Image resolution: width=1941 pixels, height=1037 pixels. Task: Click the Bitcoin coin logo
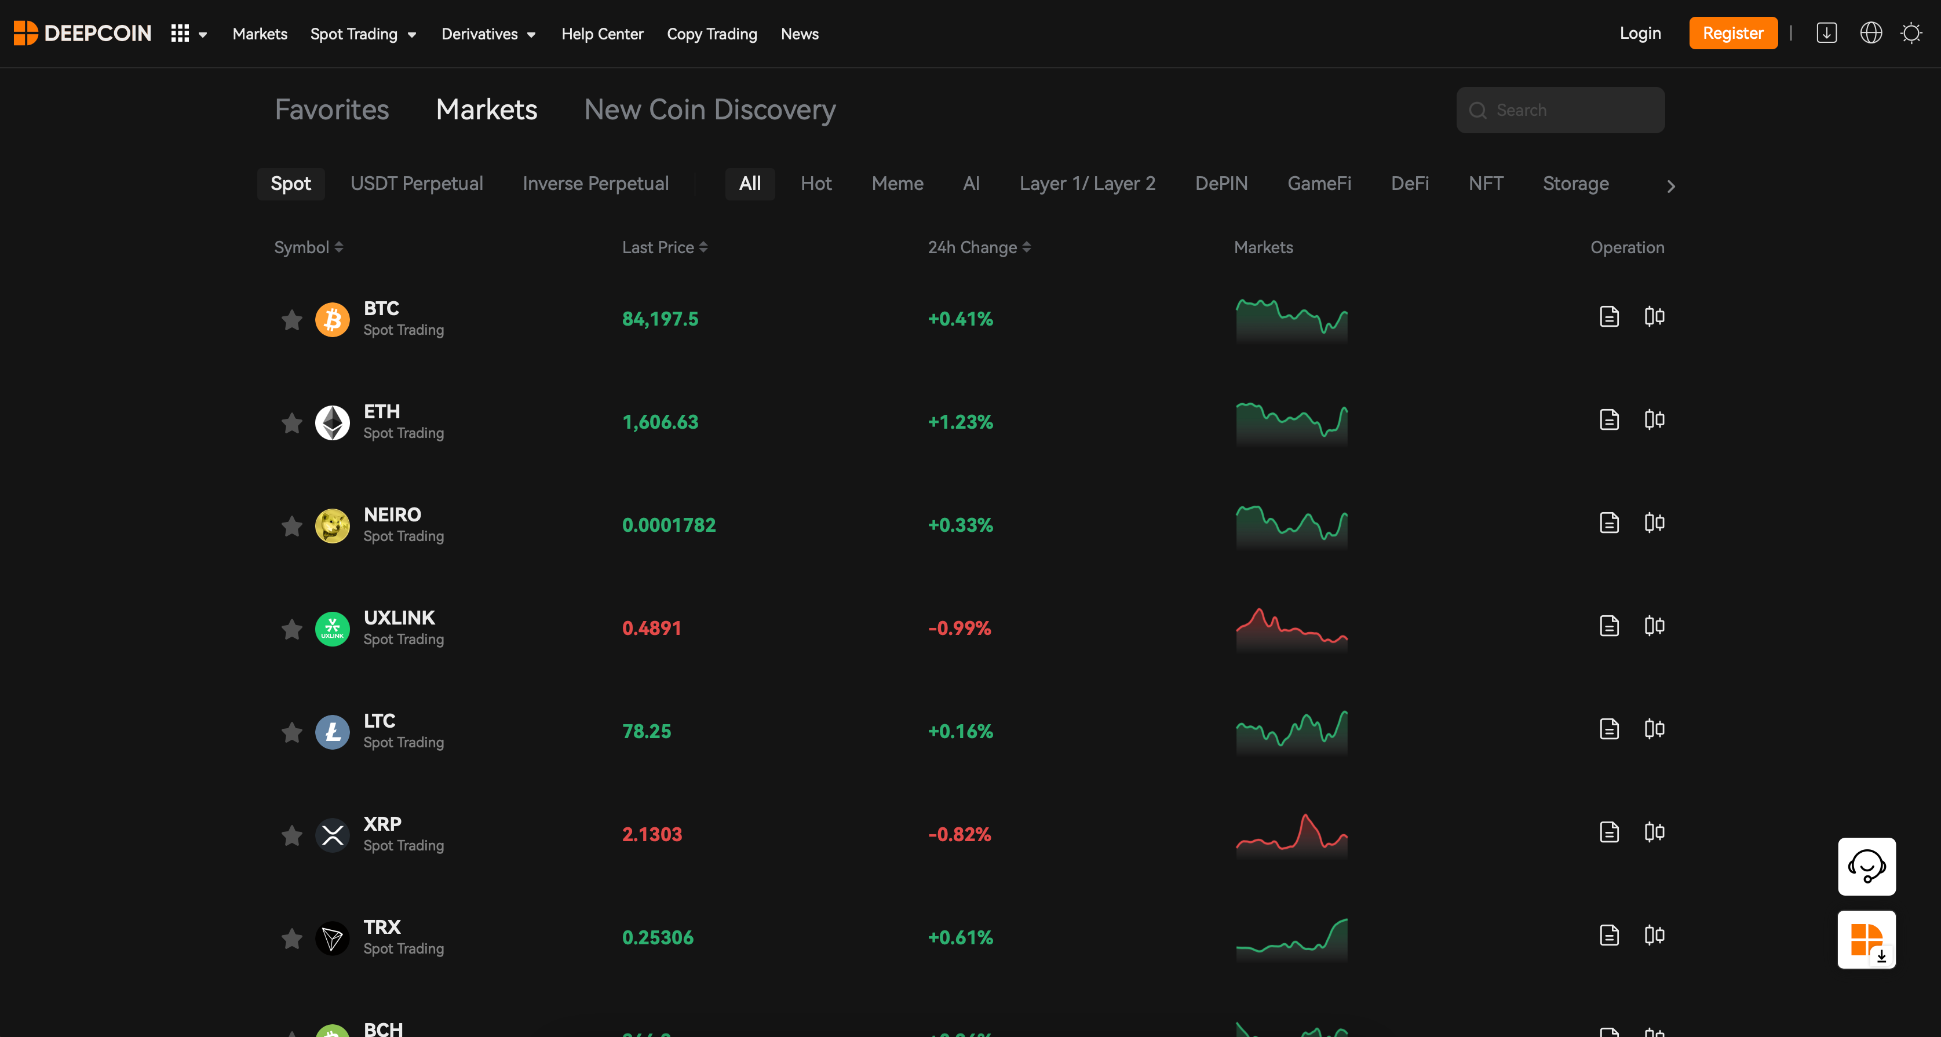pos(333,320)
